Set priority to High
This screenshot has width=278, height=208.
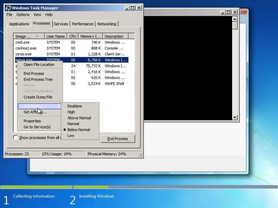coord(80,112)
